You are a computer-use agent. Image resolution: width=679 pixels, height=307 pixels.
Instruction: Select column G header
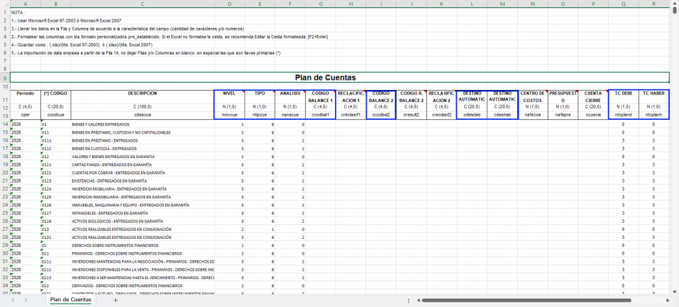pos(320,3)
